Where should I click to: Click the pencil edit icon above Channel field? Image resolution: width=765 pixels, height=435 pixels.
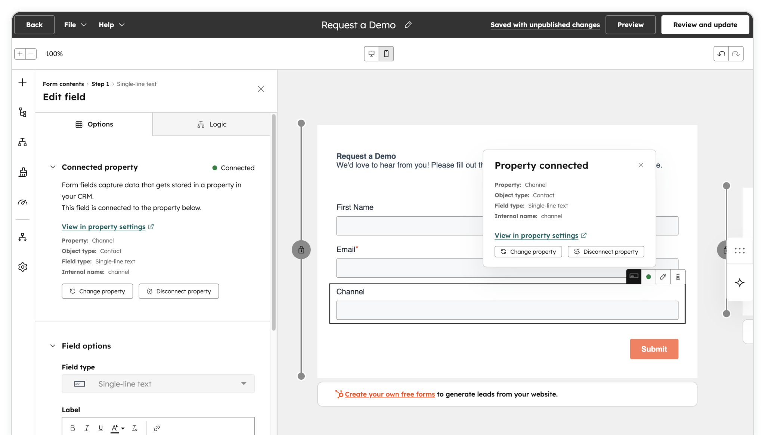(663, 277)
